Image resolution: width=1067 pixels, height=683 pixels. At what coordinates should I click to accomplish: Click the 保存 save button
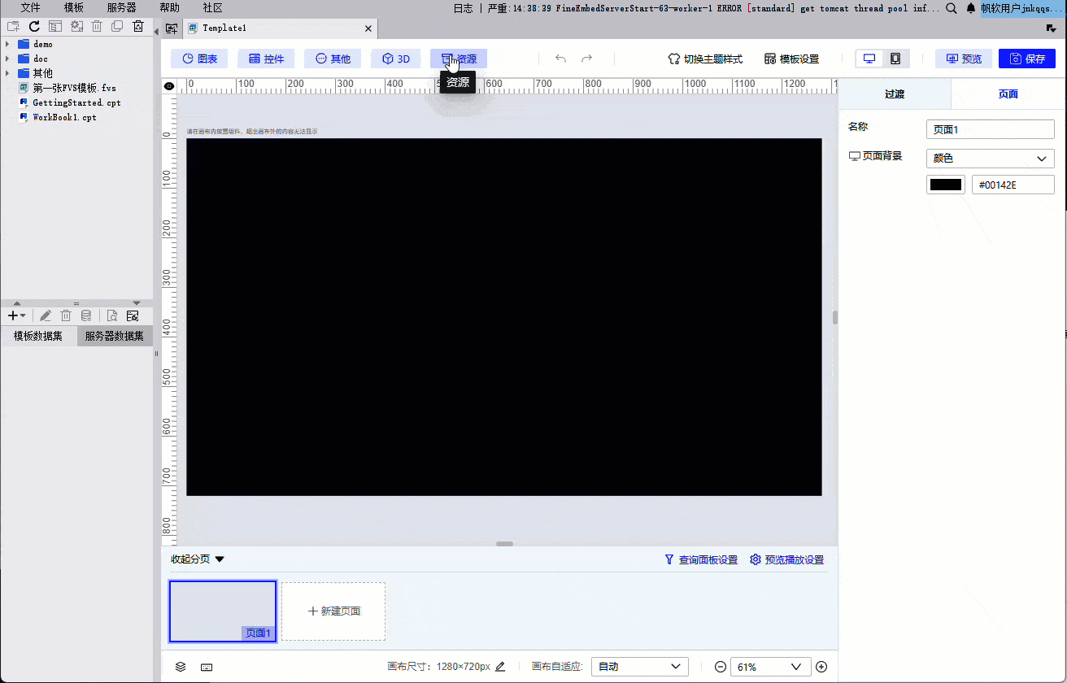pos(1026,58)
